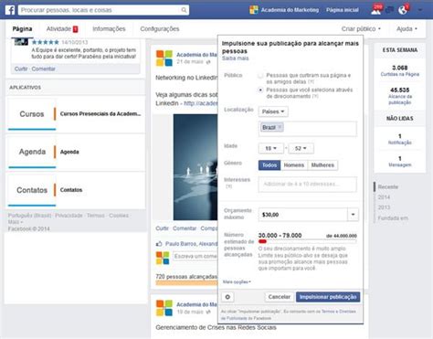
Task: Switch to the Página tab
Action: point(22,29)
